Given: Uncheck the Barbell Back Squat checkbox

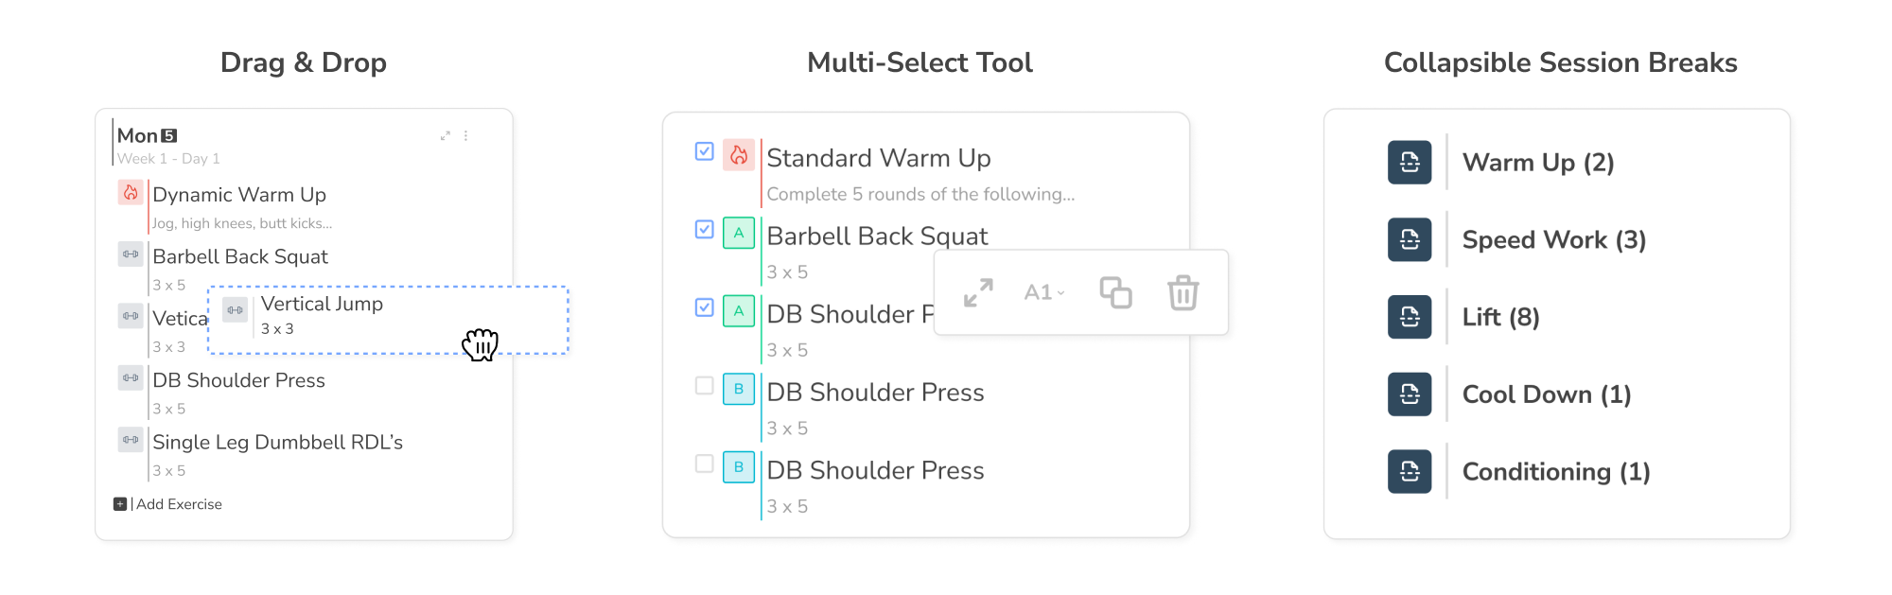Looking at the screenshot, I should click(x=704, y=230).
